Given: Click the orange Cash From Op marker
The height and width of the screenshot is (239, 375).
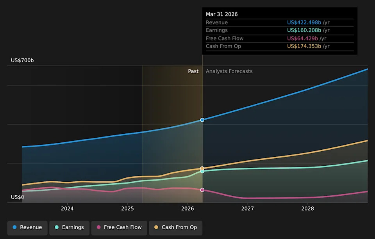Looking at the screenshot, I should 202,168.
